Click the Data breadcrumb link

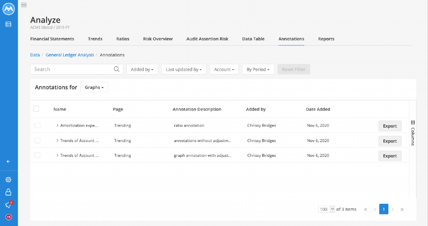coord(35,55)
